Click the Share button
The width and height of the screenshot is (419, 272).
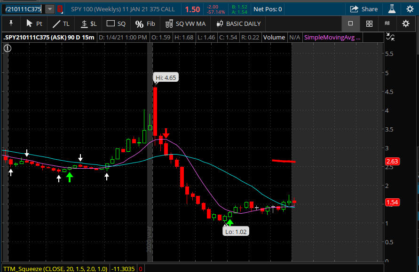point(364,9)
